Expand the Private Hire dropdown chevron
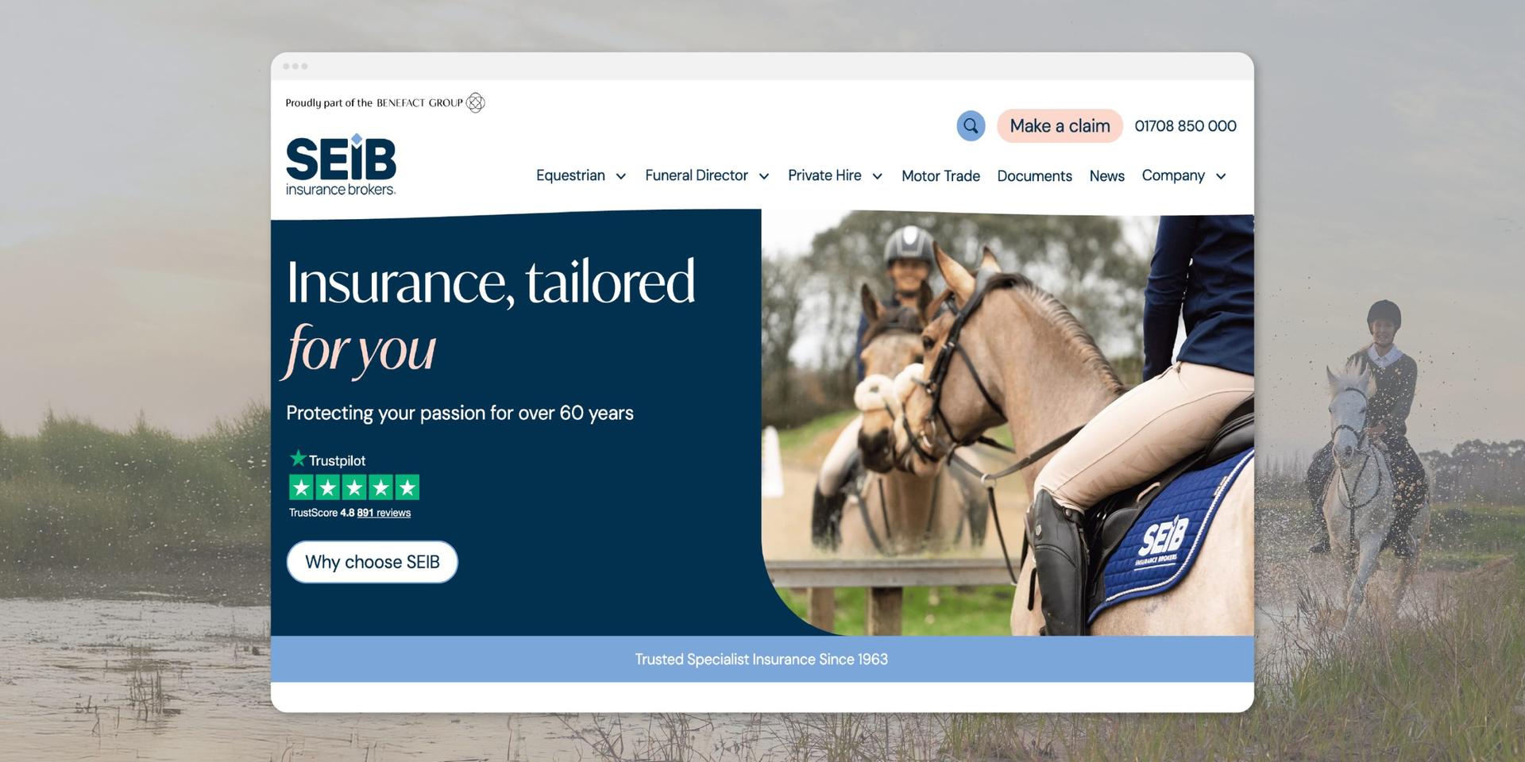The height and width of the screenshot is (762, 1525). coord(877,176)
